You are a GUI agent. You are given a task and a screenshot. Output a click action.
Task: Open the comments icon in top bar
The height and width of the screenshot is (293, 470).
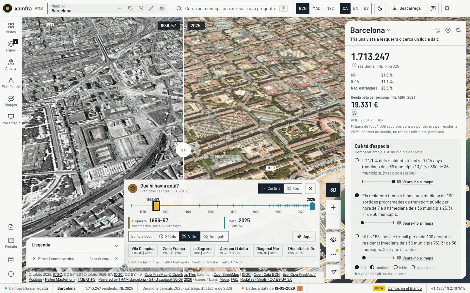[x=433, y=8]
